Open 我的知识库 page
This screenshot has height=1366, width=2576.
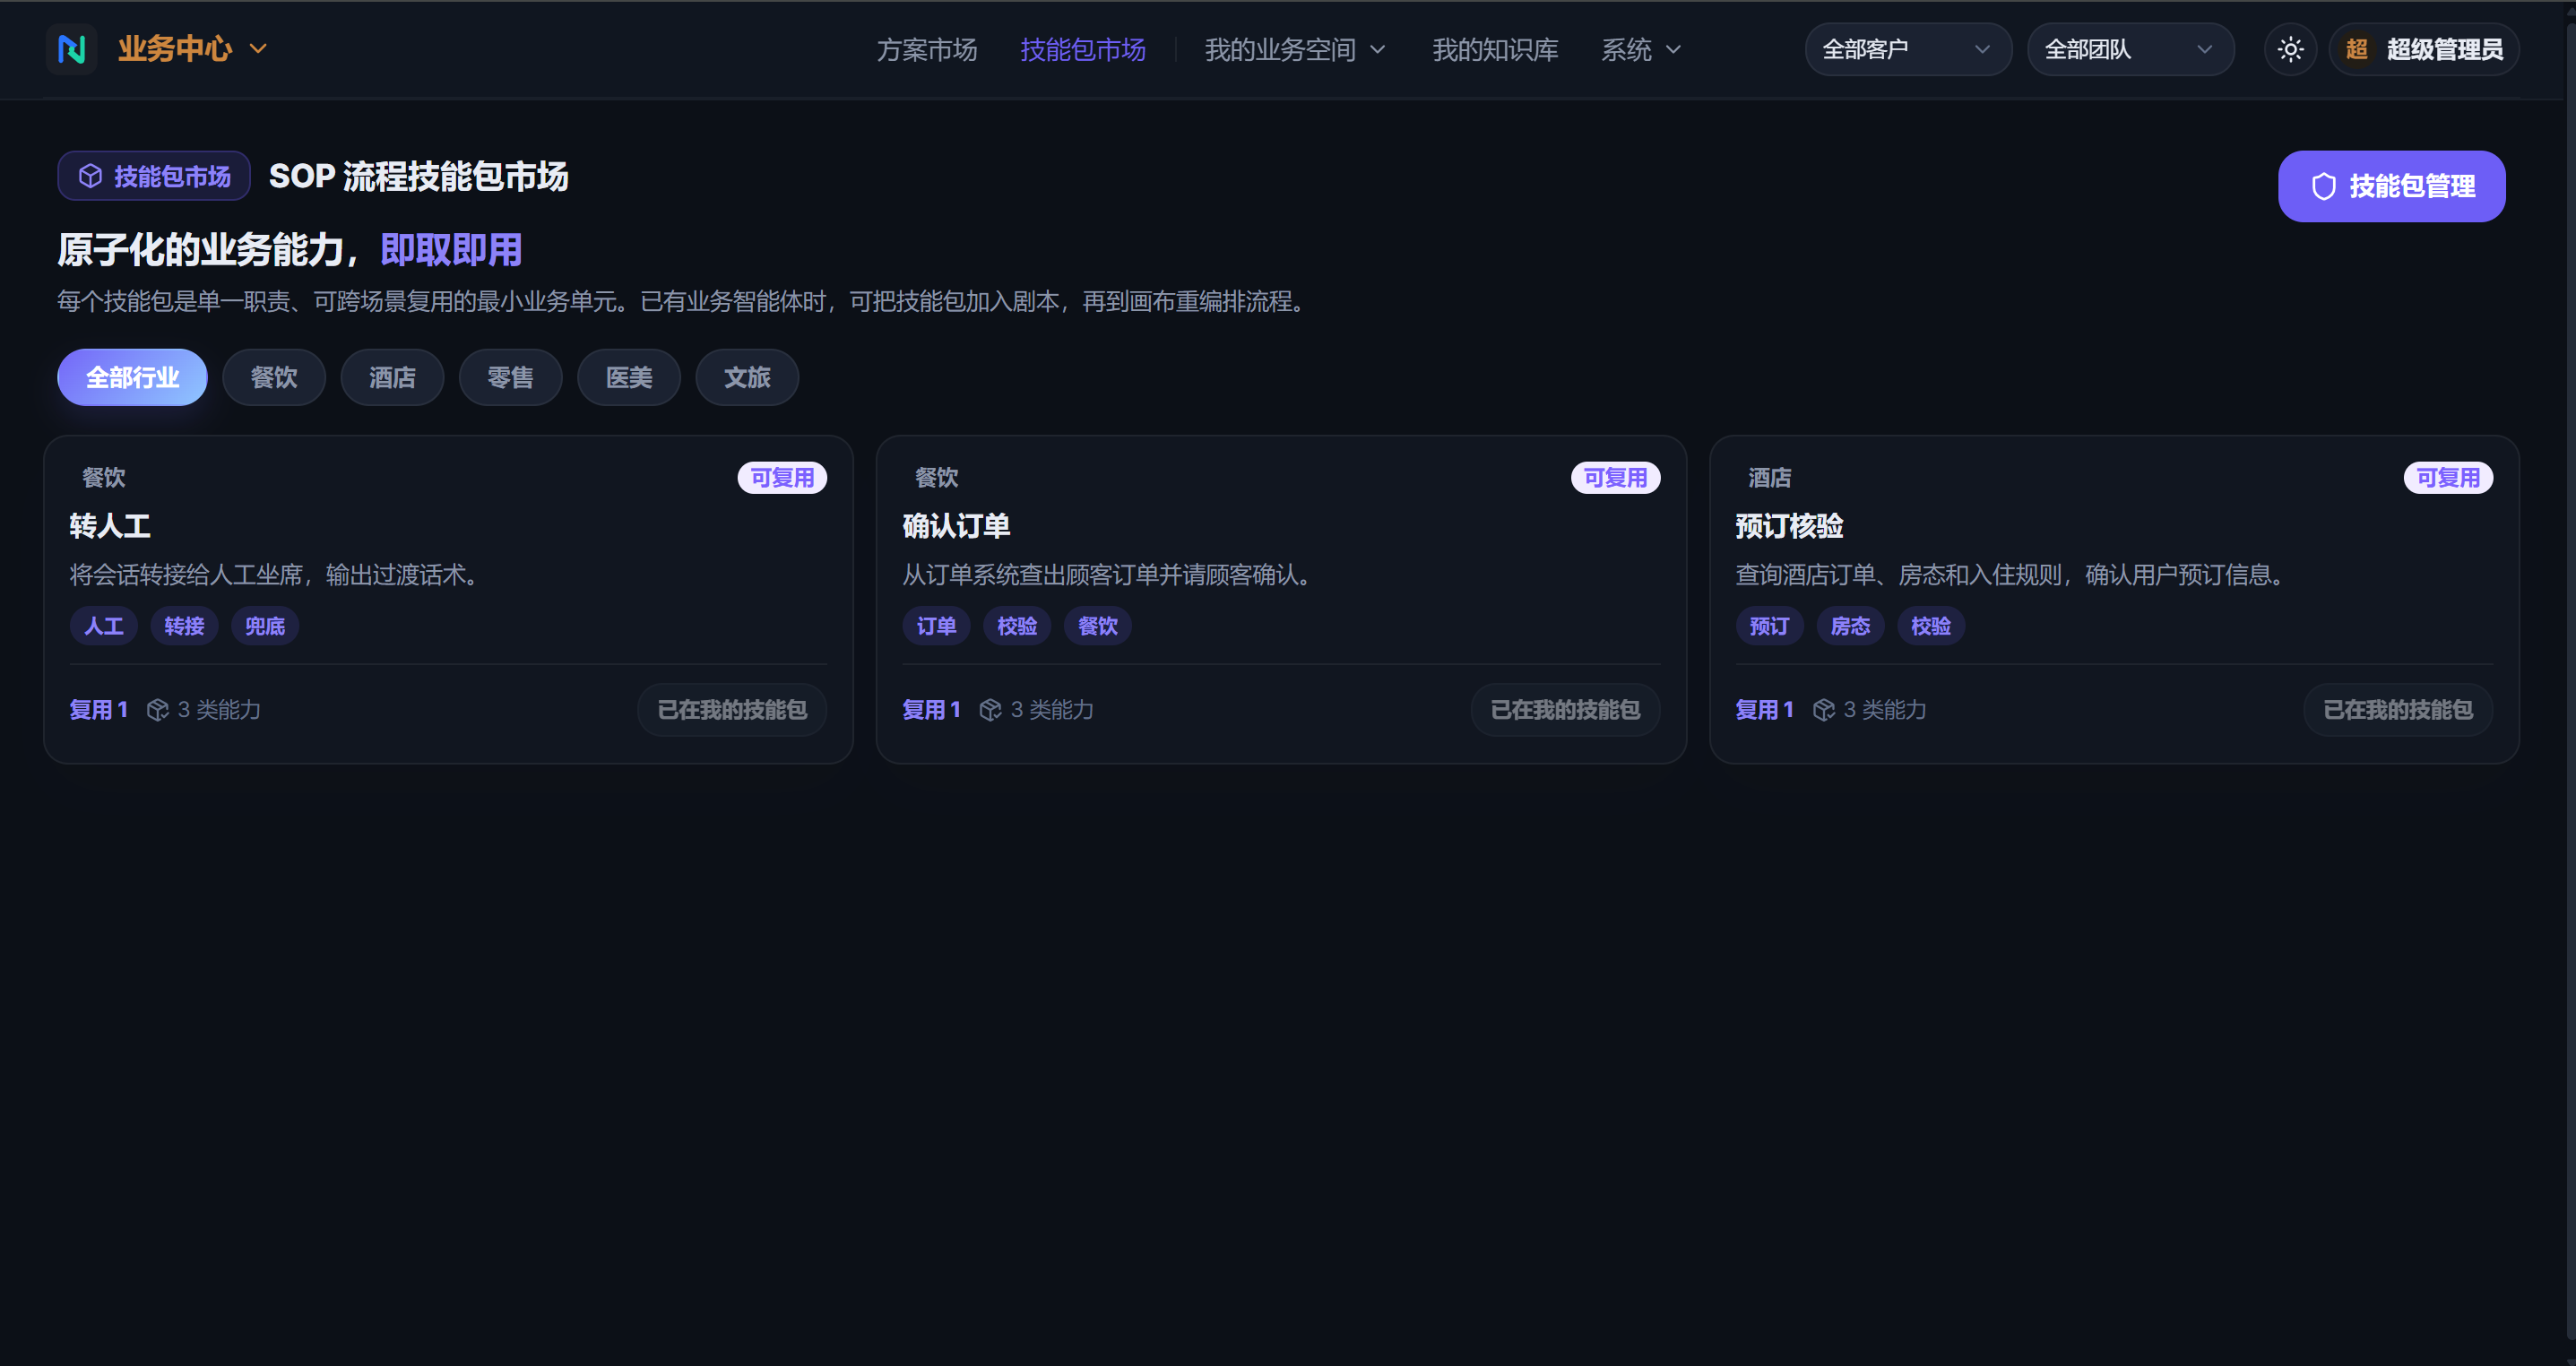click(1495, 50)
